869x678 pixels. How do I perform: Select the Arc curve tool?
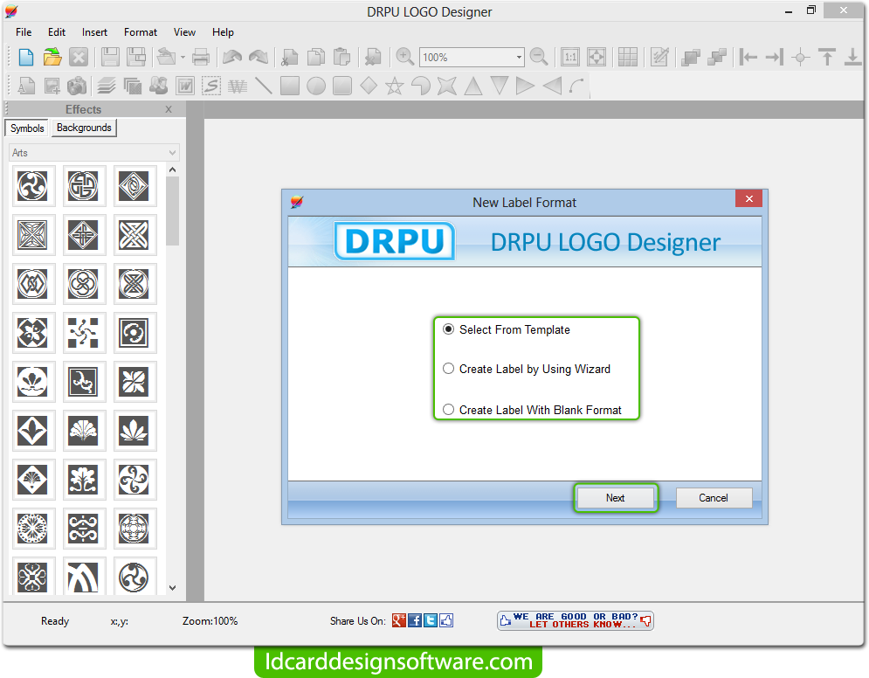(576, 86)
